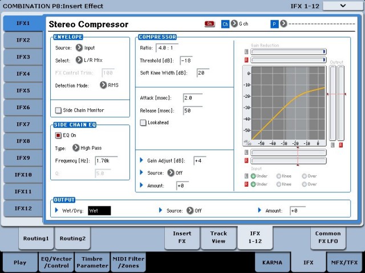The height and width of the screenshot is (273, 365).
Task: Select the Threshold dB value field
Action: [186, 60]
